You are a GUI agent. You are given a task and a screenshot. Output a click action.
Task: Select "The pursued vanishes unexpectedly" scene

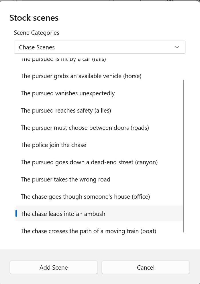tap(68, 93)
